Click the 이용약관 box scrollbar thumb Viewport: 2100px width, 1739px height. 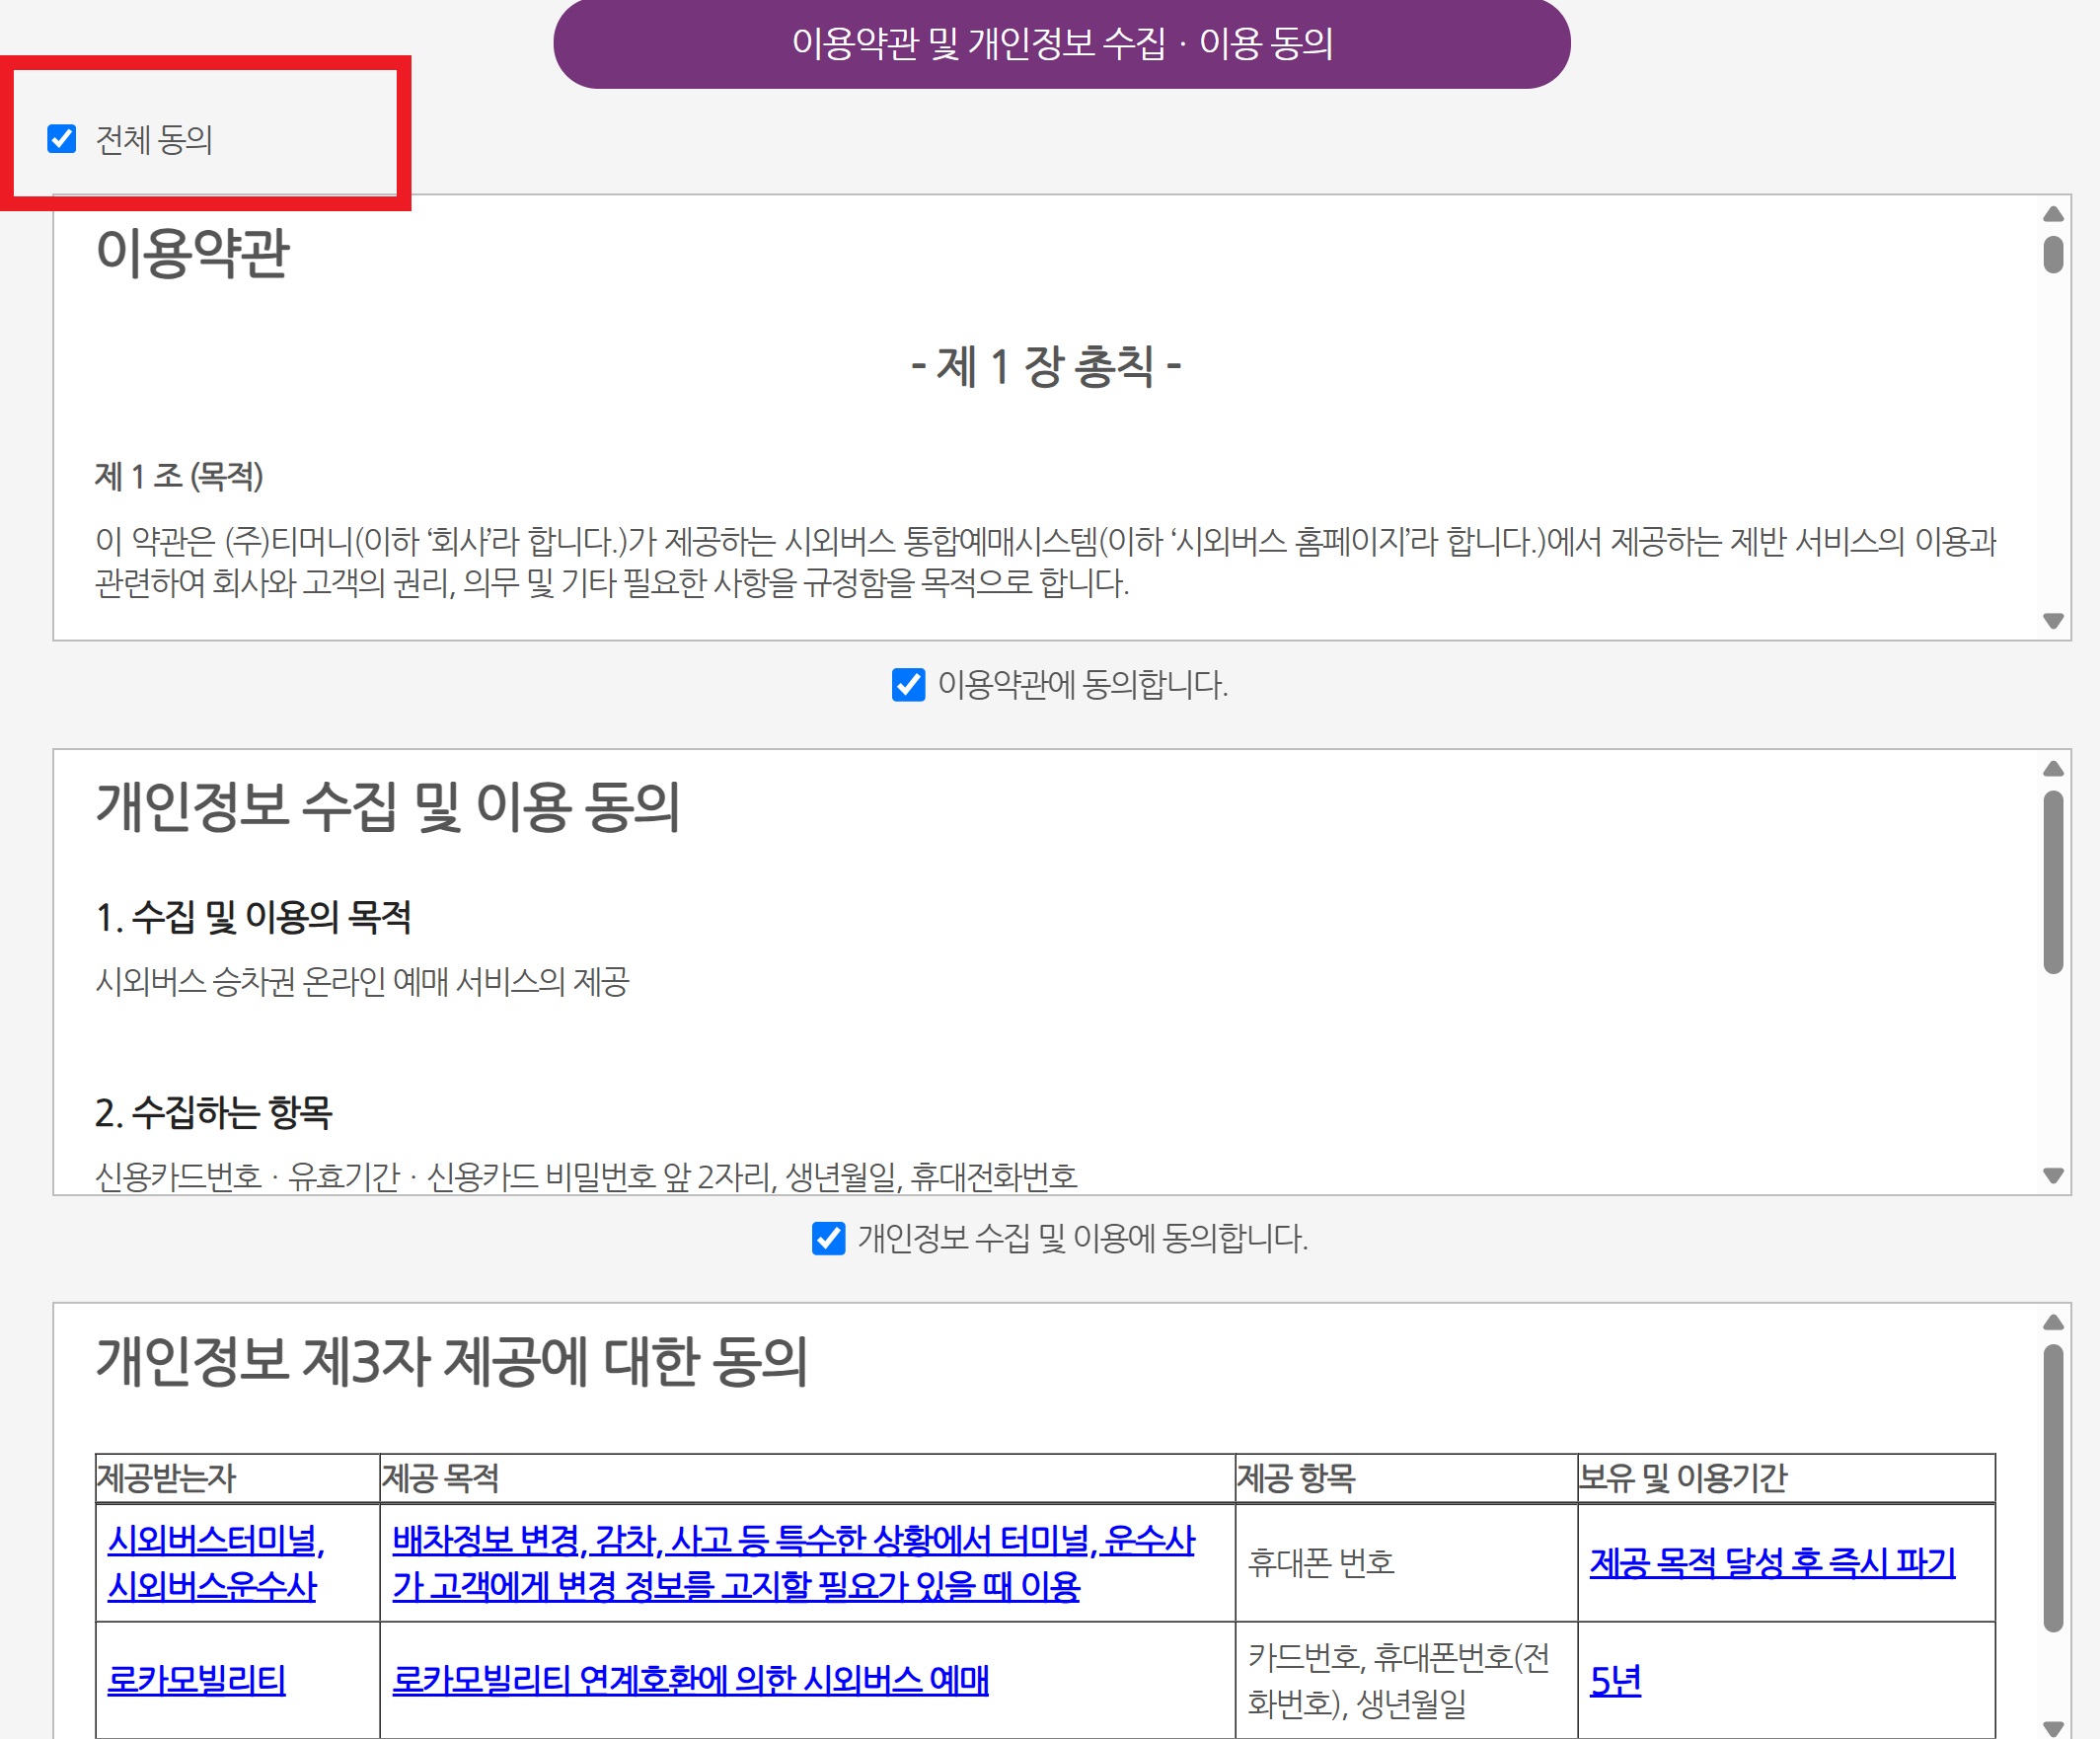click(x=2053, y=254)
